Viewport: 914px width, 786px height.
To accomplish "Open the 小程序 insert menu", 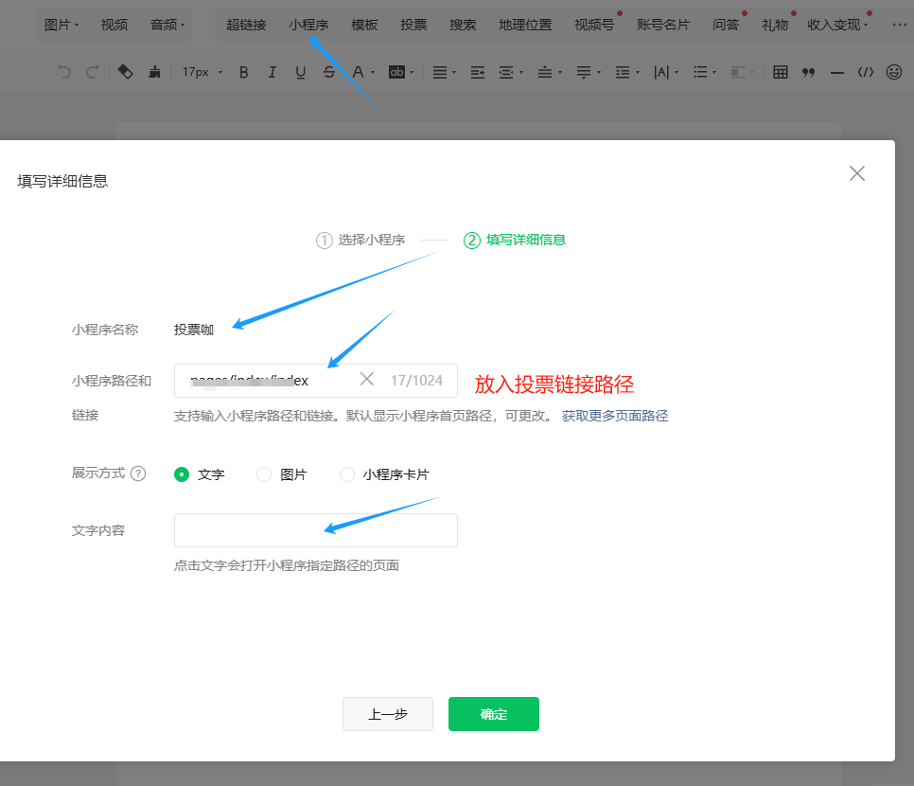I will pos(308,25).
